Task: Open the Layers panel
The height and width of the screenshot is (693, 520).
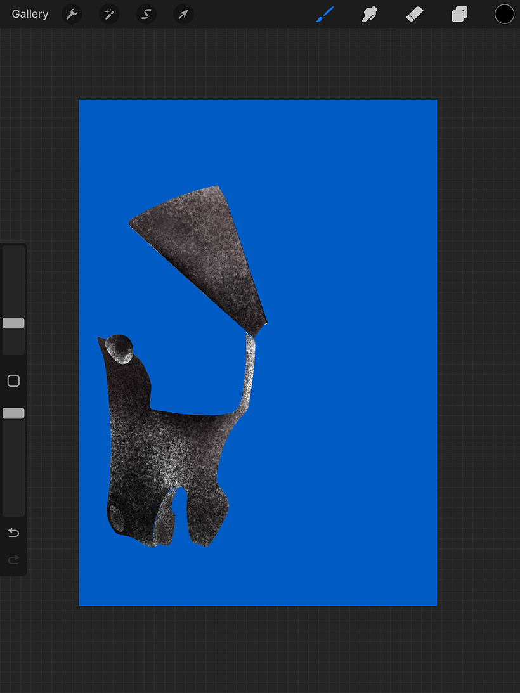Action: [459, 14]
